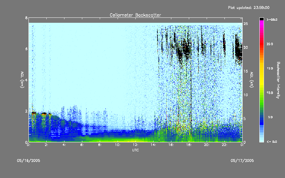Viewport: 285px width, 178px height.
Task: Click the '14:' hour tick on UTC axis
Action: click(x=154, y=145)
